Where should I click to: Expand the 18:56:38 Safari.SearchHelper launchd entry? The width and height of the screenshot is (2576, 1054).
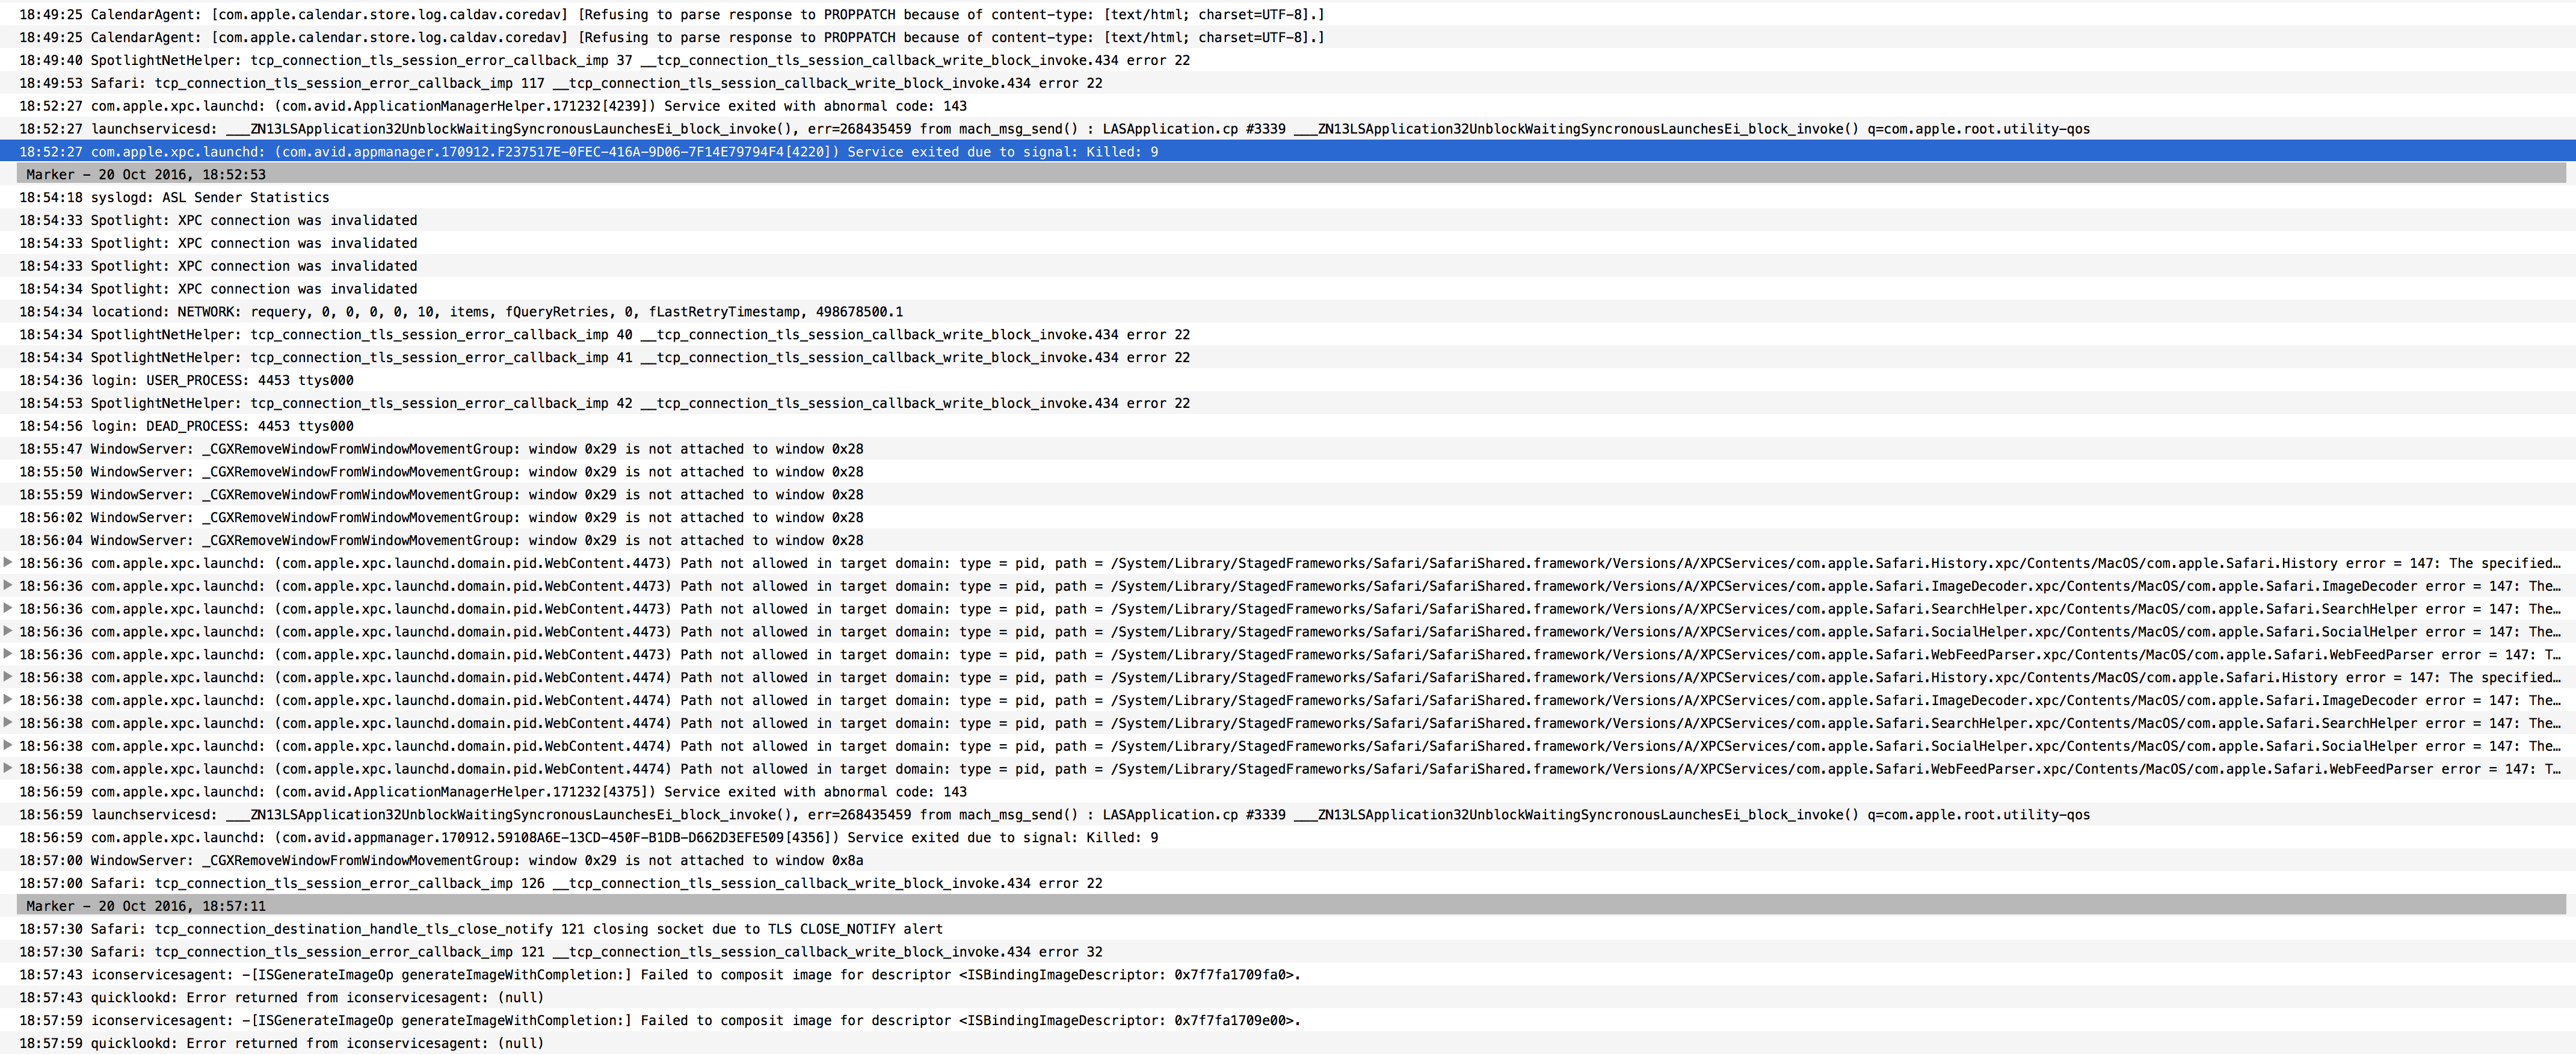[8, 723]
